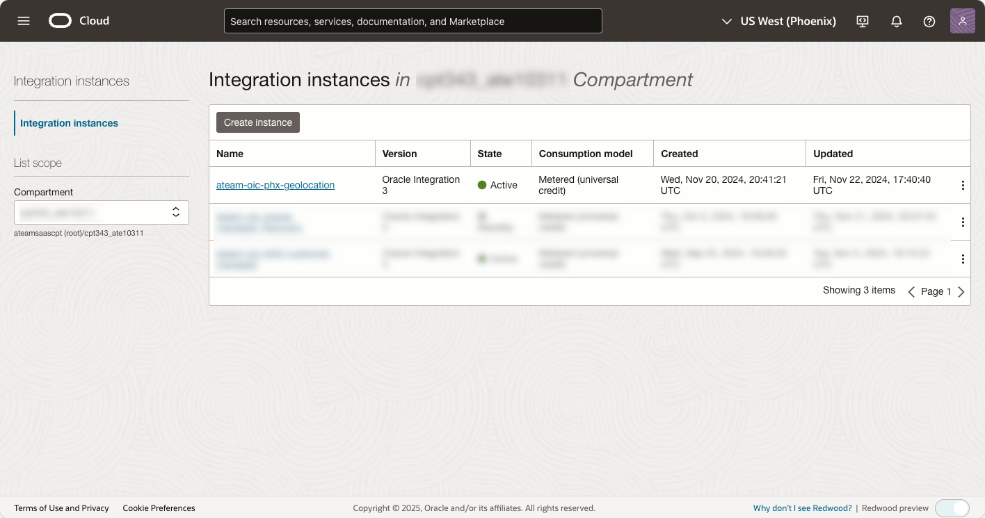This screenshot has height=518, width=985.
Task: Go to the next page arrow
Action: point(961,292)
